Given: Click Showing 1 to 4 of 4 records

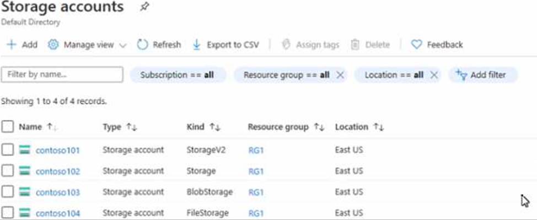Looking at the screenshot, I should click(x=54, y=101).
